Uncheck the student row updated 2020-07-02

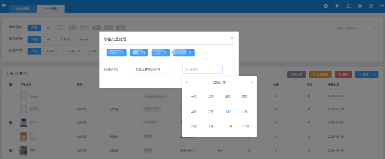[11, 122]
